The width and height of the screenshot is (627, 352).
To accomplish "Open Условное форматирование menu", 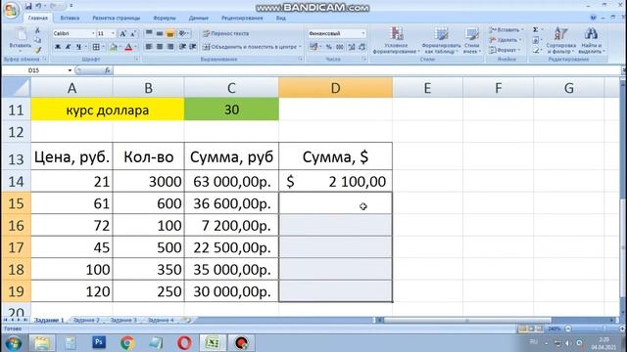I will pos(396,40).
